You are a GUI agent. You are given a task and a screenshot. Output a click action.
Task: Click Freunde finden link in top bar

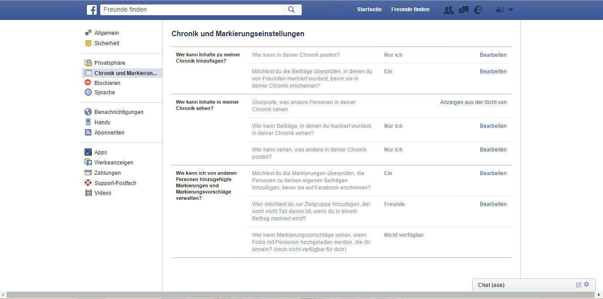[410, 9]
